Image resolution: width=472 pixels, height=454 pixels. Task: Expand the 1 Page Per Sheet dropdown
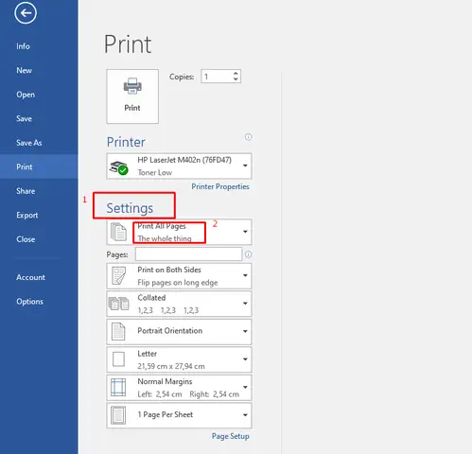(x=179, y=415)
